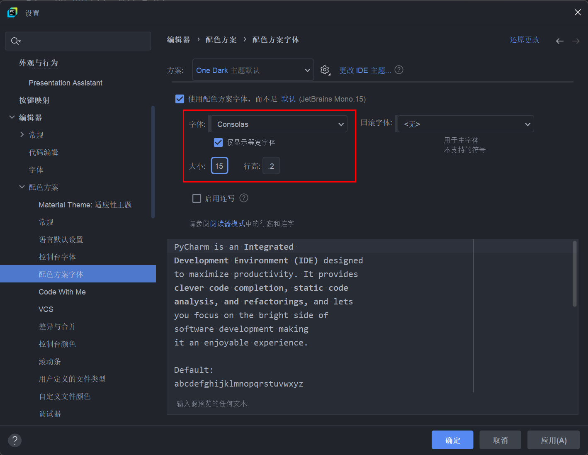The width and height of the screenshot is (588, 455).
Task: Click the help icon next to 启用连写
Action: [x=244, y=198]
